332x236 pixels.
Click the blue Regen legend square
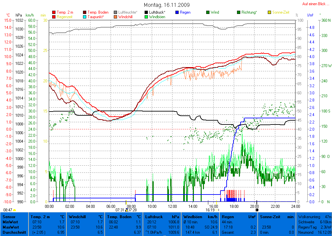click(x=177, y=12)
